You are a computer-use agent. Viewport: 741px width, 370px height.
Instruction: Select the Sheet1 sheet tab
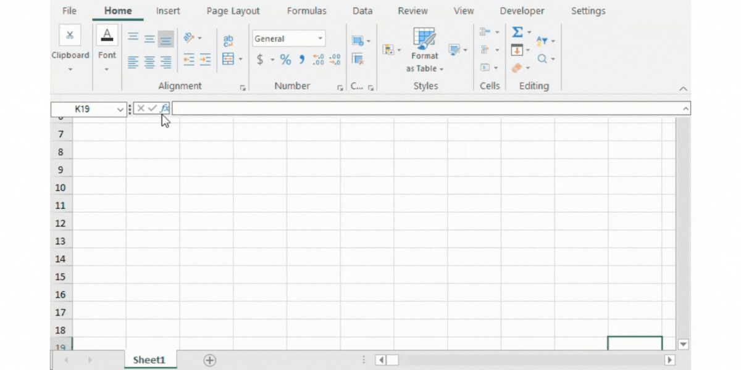pyautogui.click(x=149, y=360)
